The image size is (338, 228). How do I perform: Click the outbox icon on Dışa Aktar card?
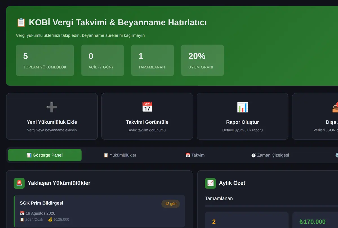coord(335,107)
